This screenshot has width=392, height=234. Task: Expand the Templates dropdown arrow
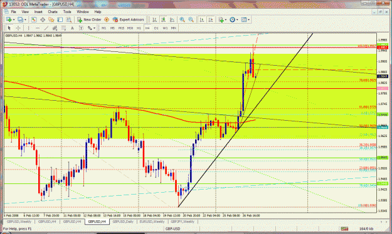tap(249, 19)
